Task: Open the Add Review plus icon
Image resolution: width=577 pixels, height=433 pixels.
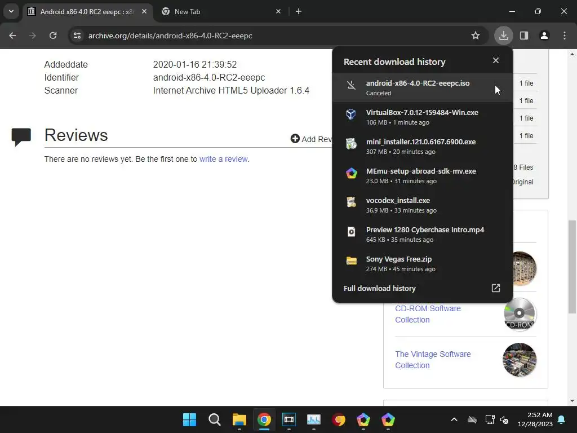Action: [295, 139]
